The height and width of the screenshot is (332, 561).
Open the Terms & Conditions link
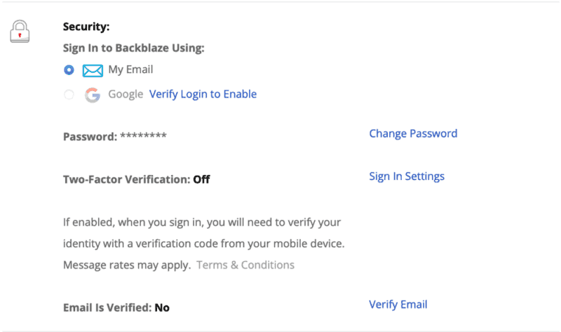click(x=245, y=265)
